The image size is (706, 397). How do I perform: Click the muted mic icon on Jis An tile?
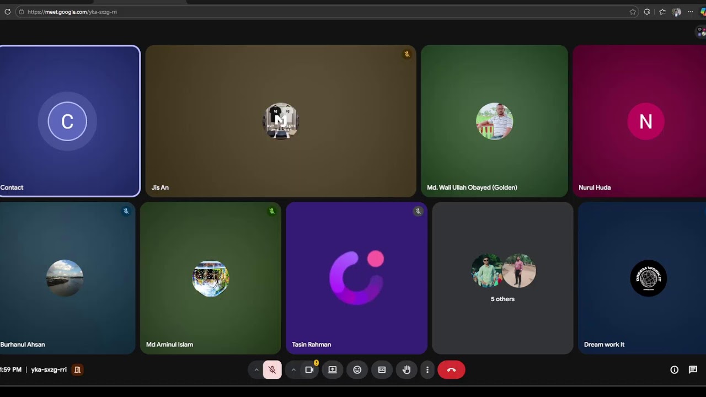pyautogui.click(x=407, y=54)
